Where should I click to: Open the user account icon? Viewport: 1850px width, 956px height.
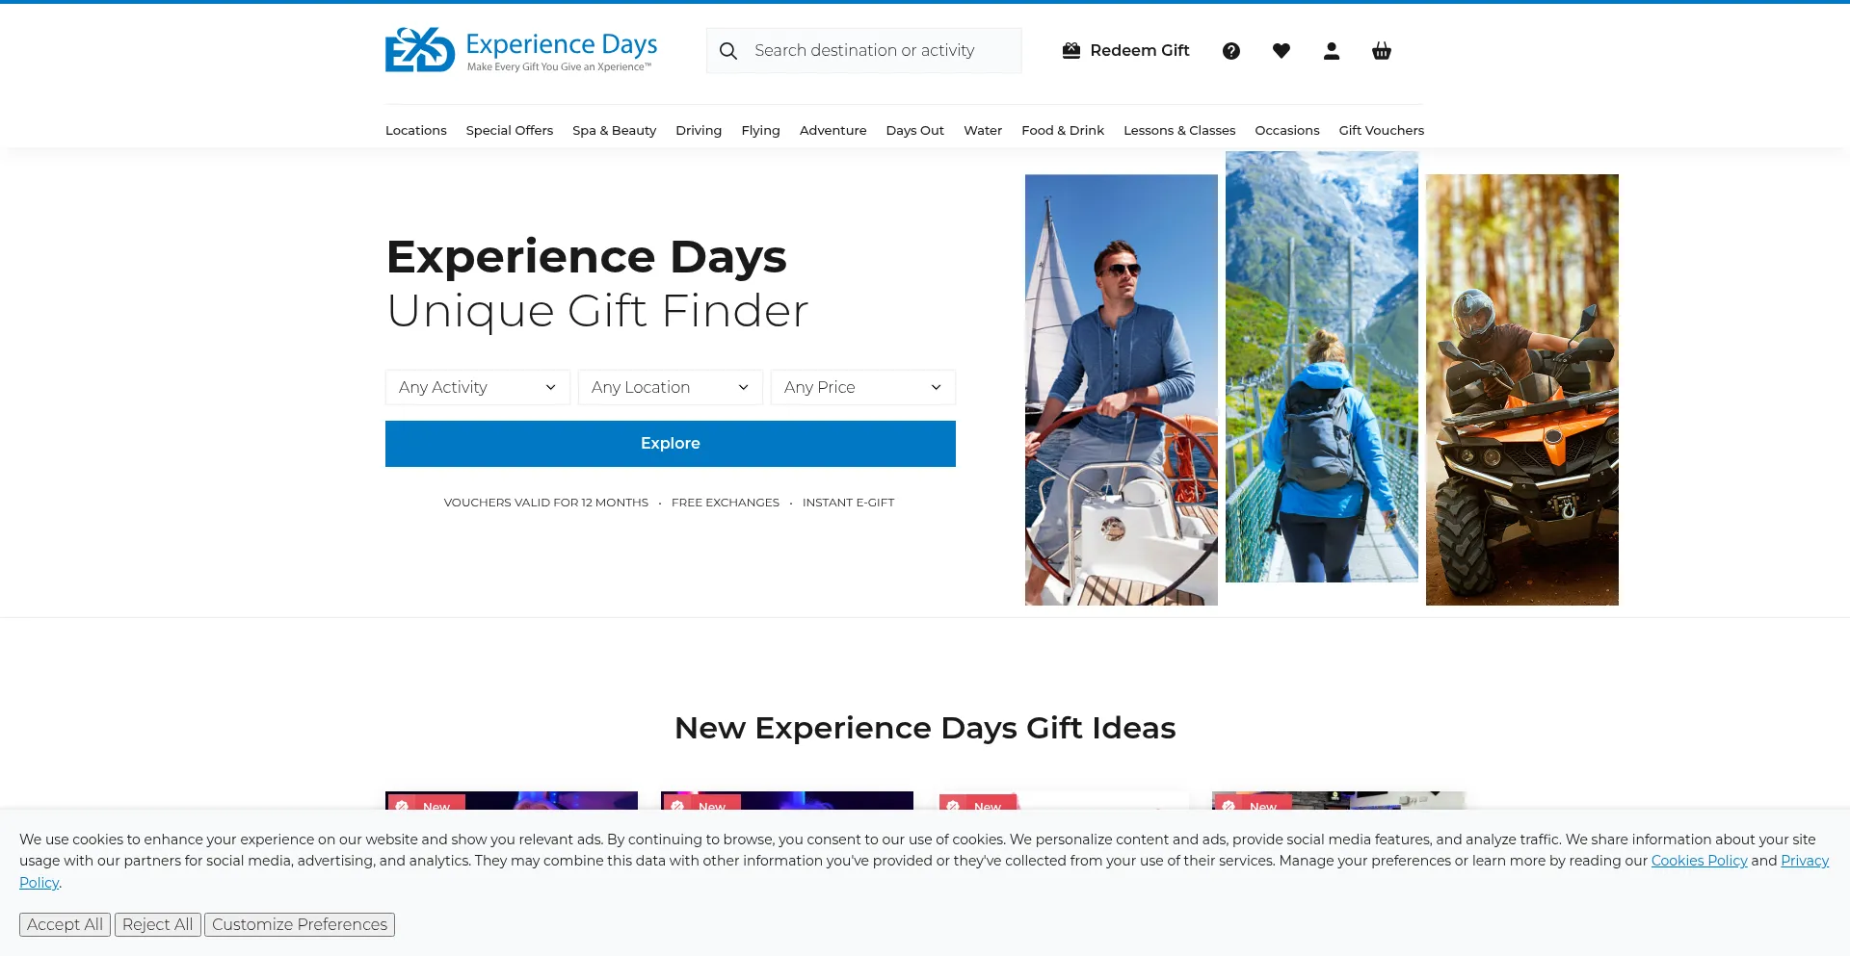[x=1332, y=51]
